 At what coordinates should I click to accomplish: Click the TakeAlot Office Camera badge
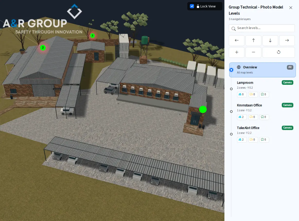(287, 128)
